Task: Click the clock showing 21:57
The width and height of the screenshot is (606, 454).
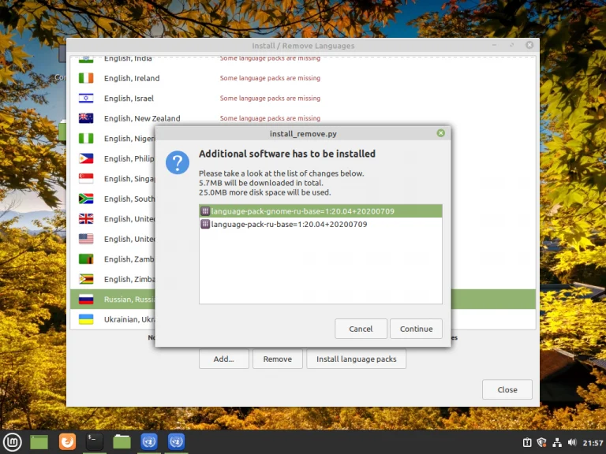Action: 593,443
